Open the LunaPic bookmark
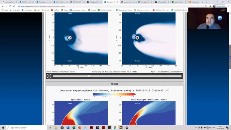The image size is (231, 130). 179,10
